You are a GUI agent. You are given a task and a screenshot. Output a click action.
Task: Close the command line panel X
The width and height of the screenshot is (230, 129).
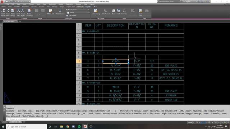4,107
